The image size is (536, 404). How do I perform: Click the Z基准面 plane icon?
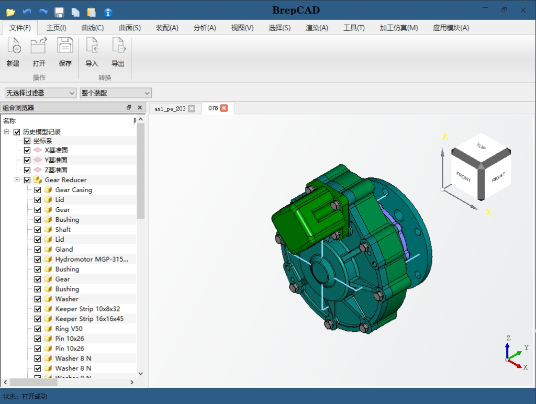38,170
